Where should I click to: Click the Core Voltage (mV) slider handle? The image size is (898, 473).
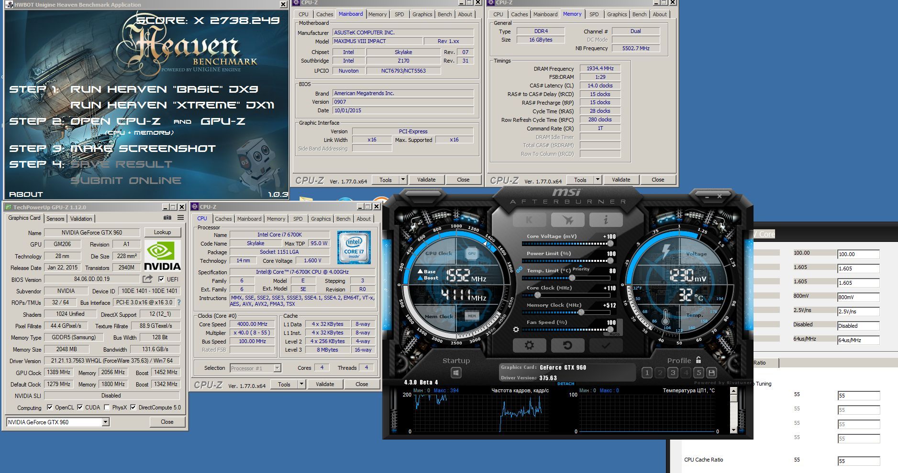[x=610, y=244]
